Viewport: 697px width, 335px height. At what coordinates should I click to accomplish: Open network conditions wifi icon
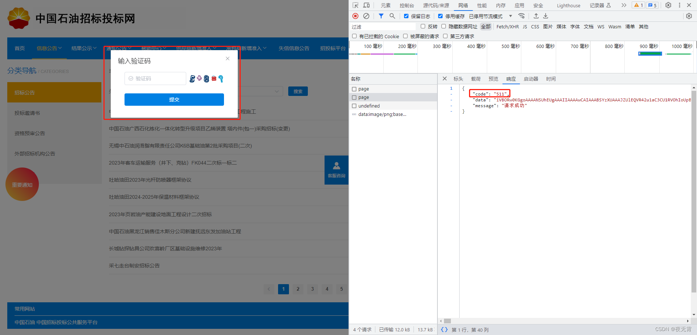pos(522,16)
